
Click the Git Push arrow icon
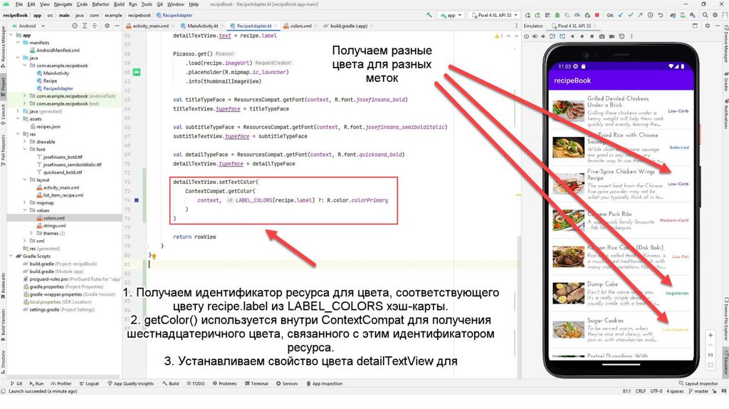tap(641, 15)
